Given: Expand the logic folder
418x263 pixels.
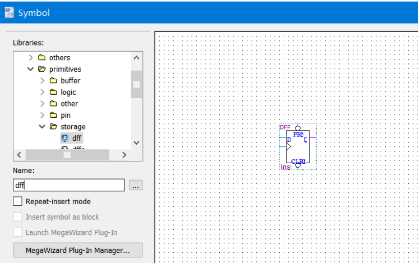Looking at the screenshot, I should (43, 92).
